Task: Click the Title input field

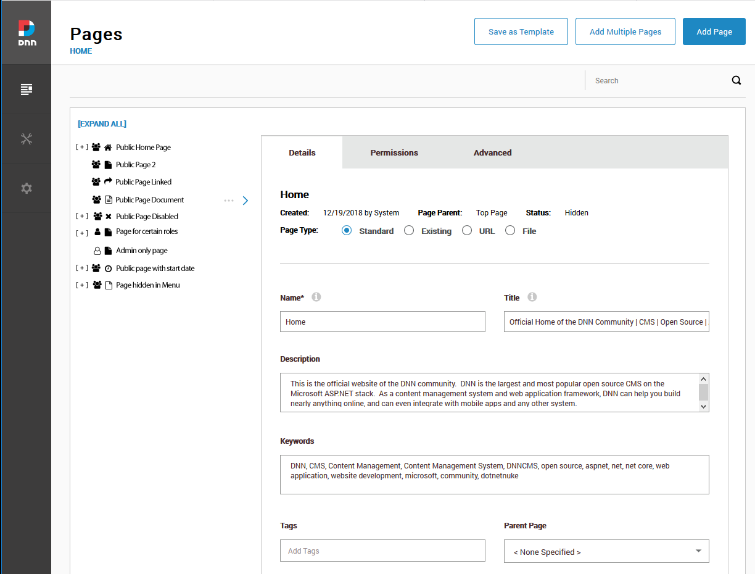Action: pyautogui.click(x=606, y=322)
